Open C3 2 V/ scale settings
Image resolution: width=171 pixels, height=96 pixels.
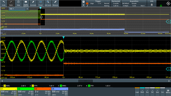(x=37, y=91)
